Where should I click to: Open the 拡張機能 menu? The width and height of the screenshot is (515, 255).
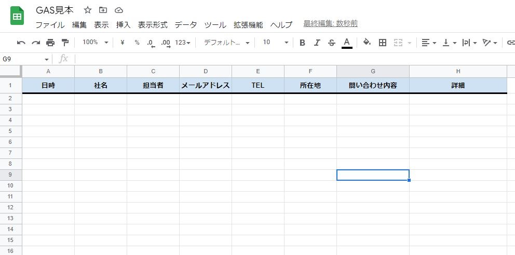[x=248, y=25]
